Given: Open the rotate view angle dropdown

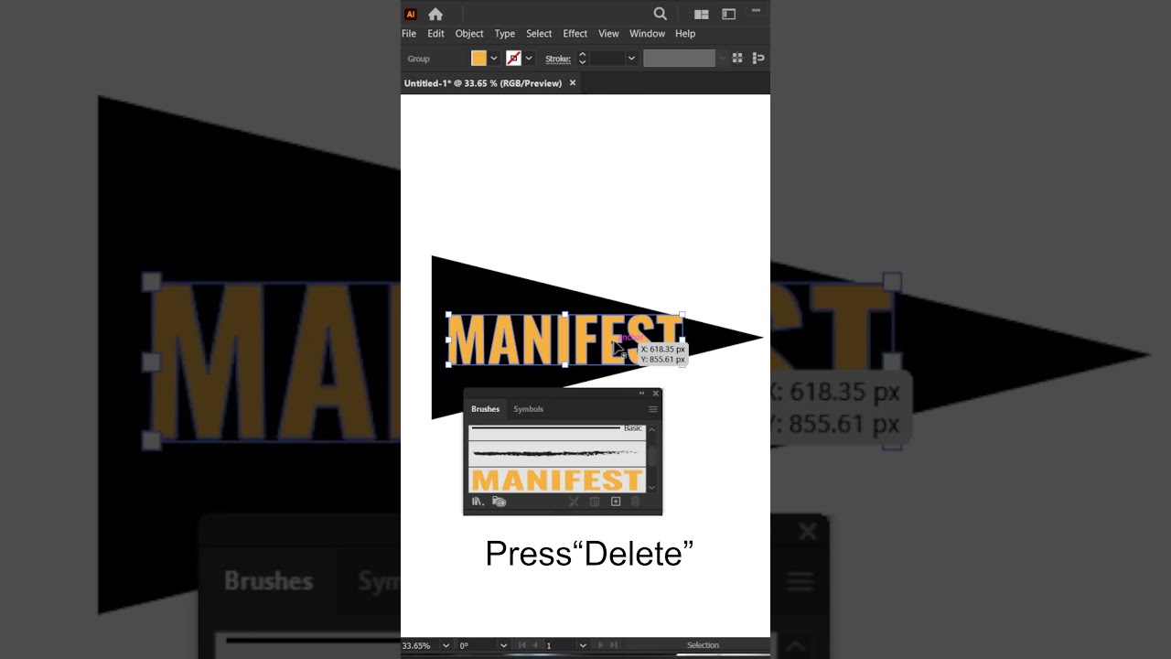Looking at the screenshot, I should 503,645.
